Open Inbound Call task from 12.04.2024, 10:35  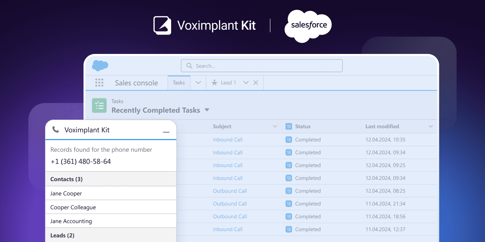click(x=228, y=140)
